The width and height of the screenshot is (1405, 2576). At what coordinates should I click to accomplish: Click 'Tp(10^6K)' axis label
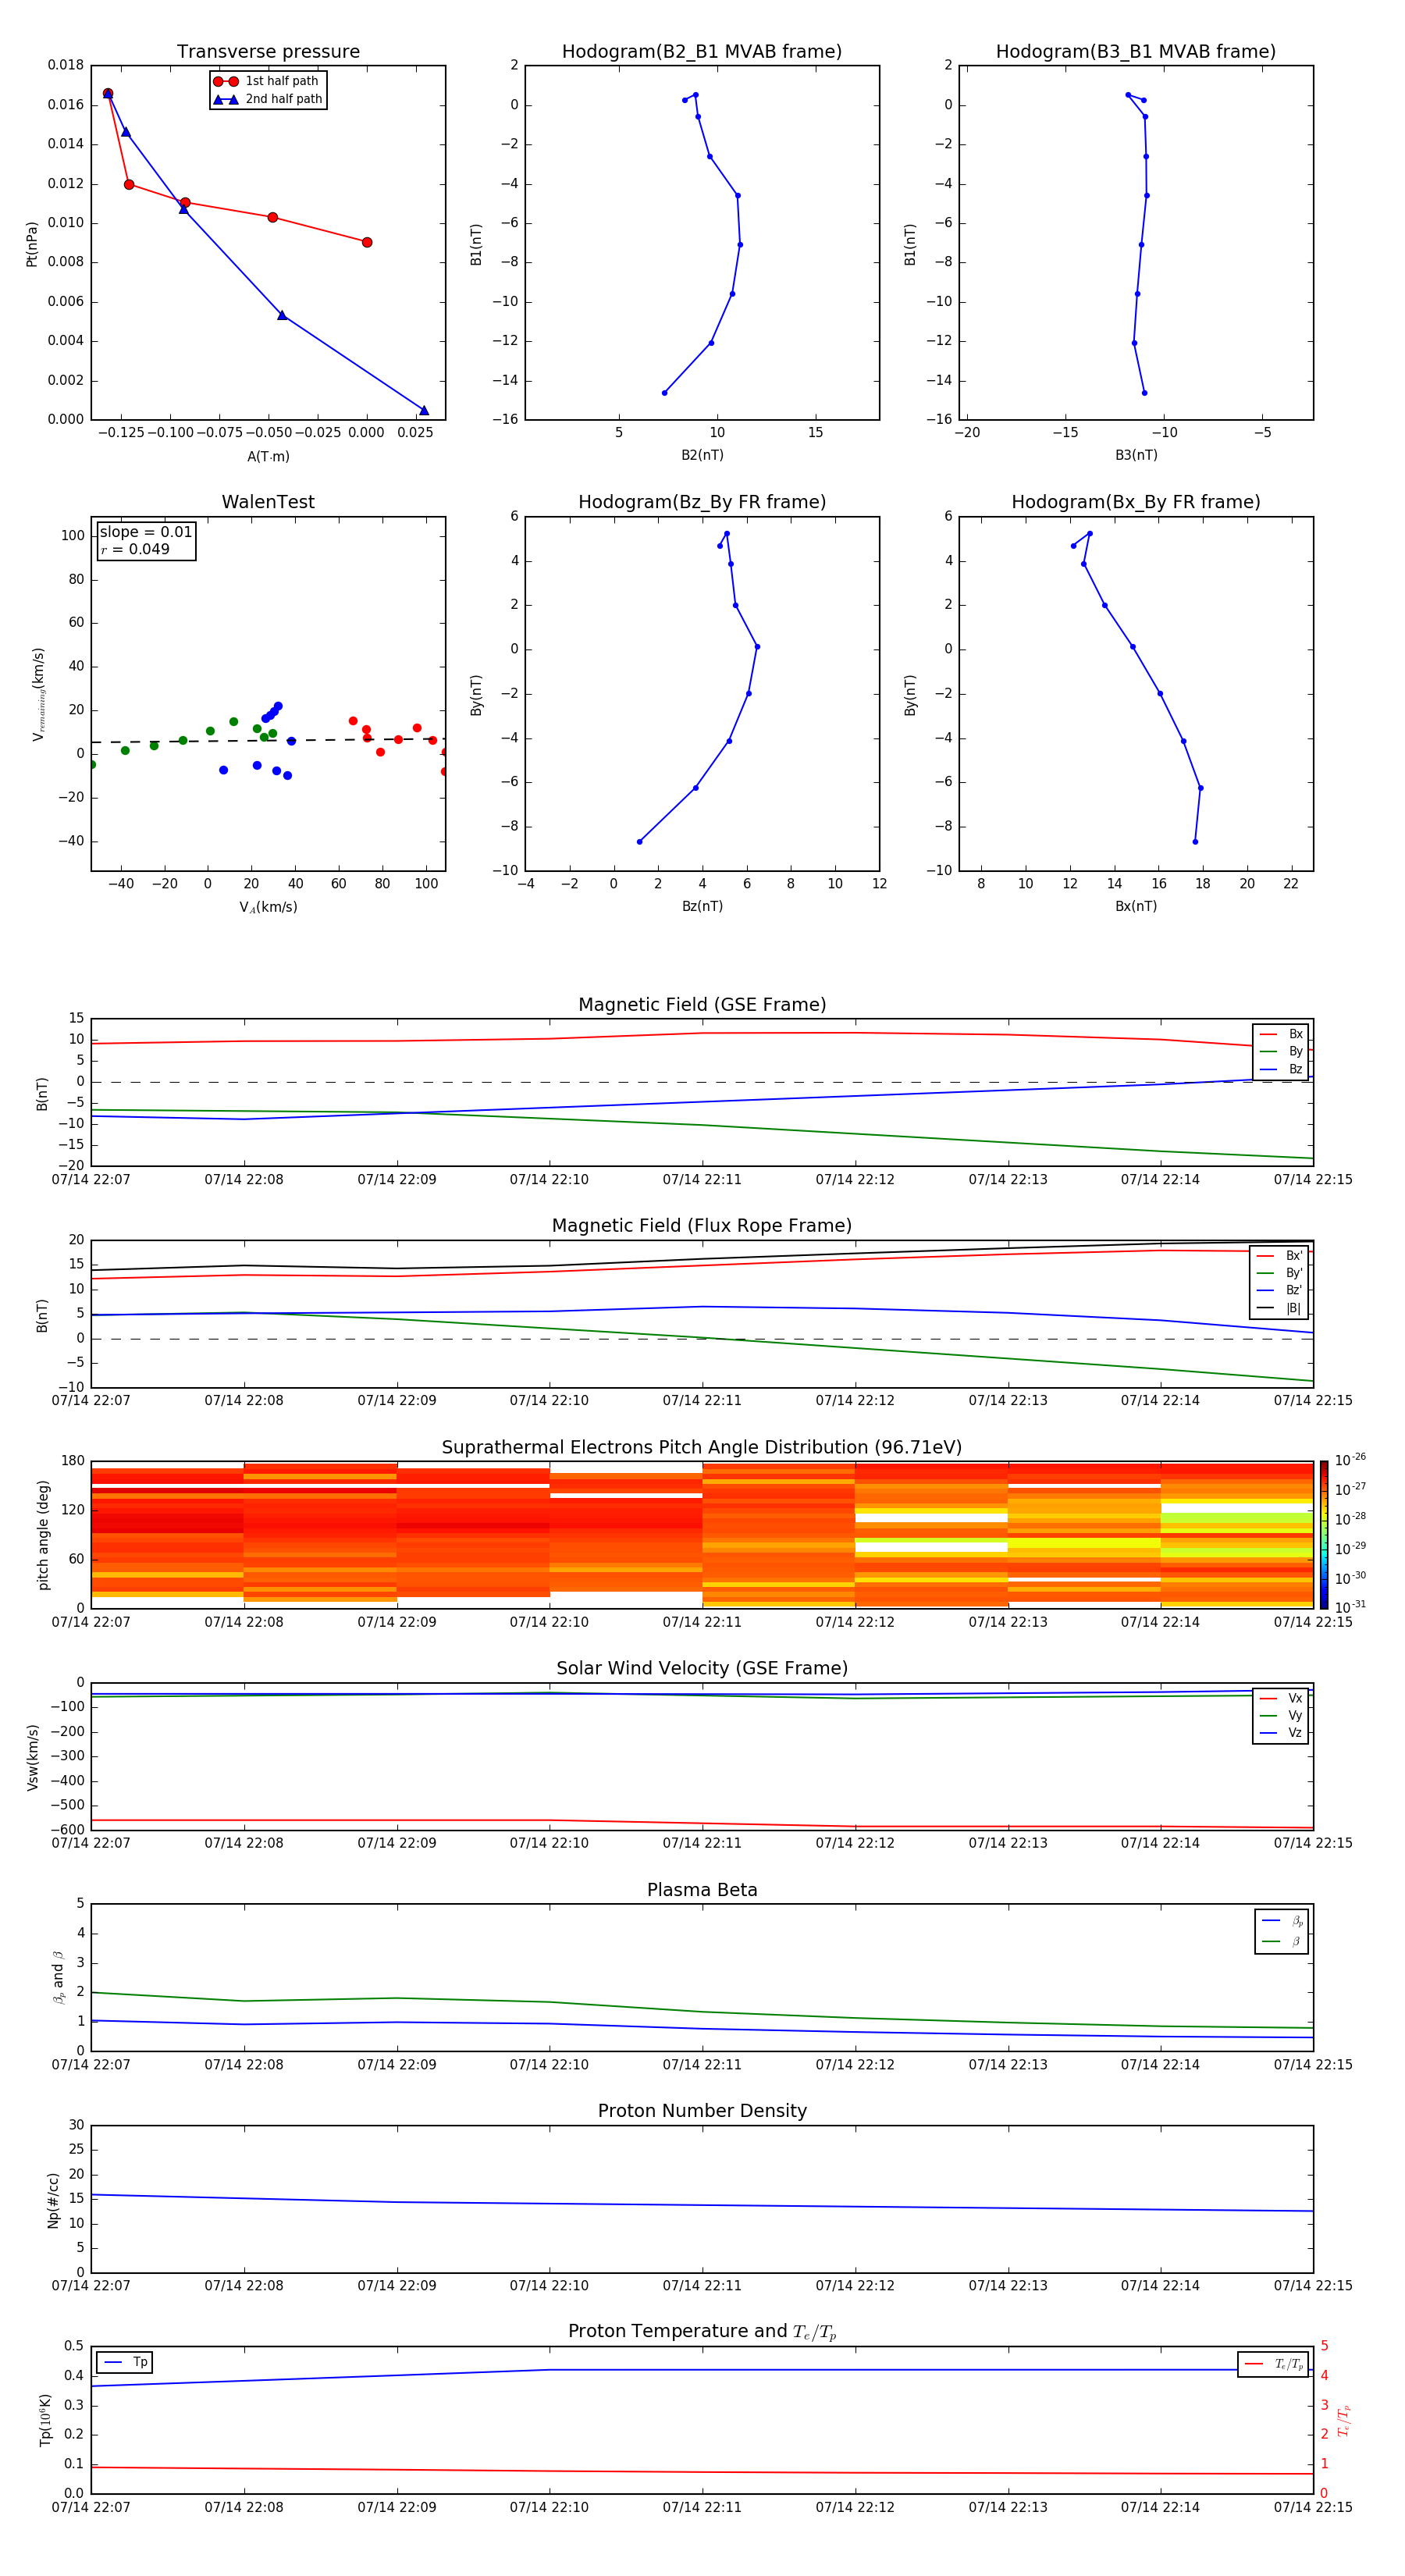coord(45,2420)
